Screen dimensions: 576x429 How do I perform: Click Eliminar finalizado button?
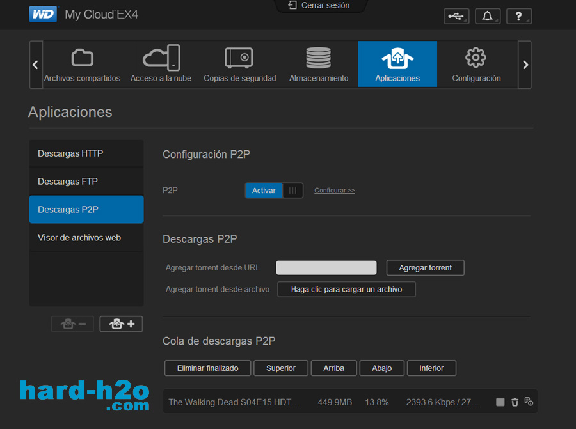[x=207, y=368]
